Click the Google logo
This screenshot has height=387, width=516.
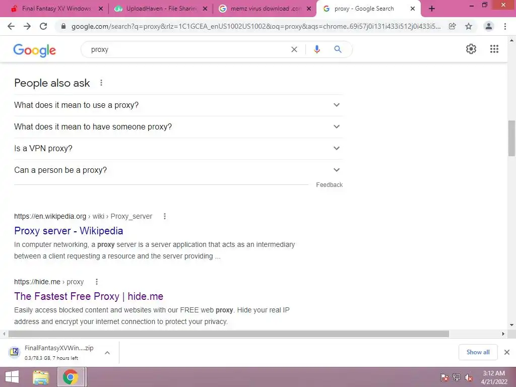35,50
